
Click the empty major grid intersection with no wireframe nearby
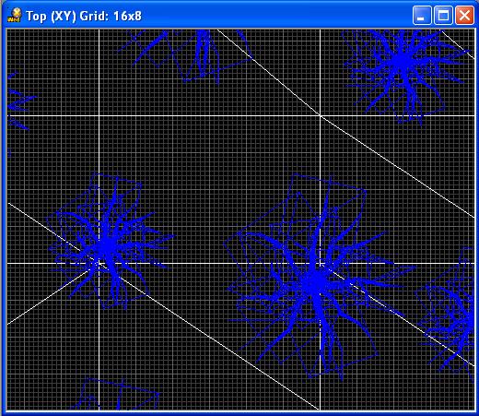coord(99,115)
